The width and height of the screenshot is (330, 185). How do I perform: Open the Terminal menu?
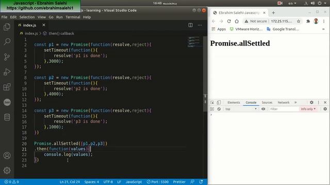(x=73, y=17)
